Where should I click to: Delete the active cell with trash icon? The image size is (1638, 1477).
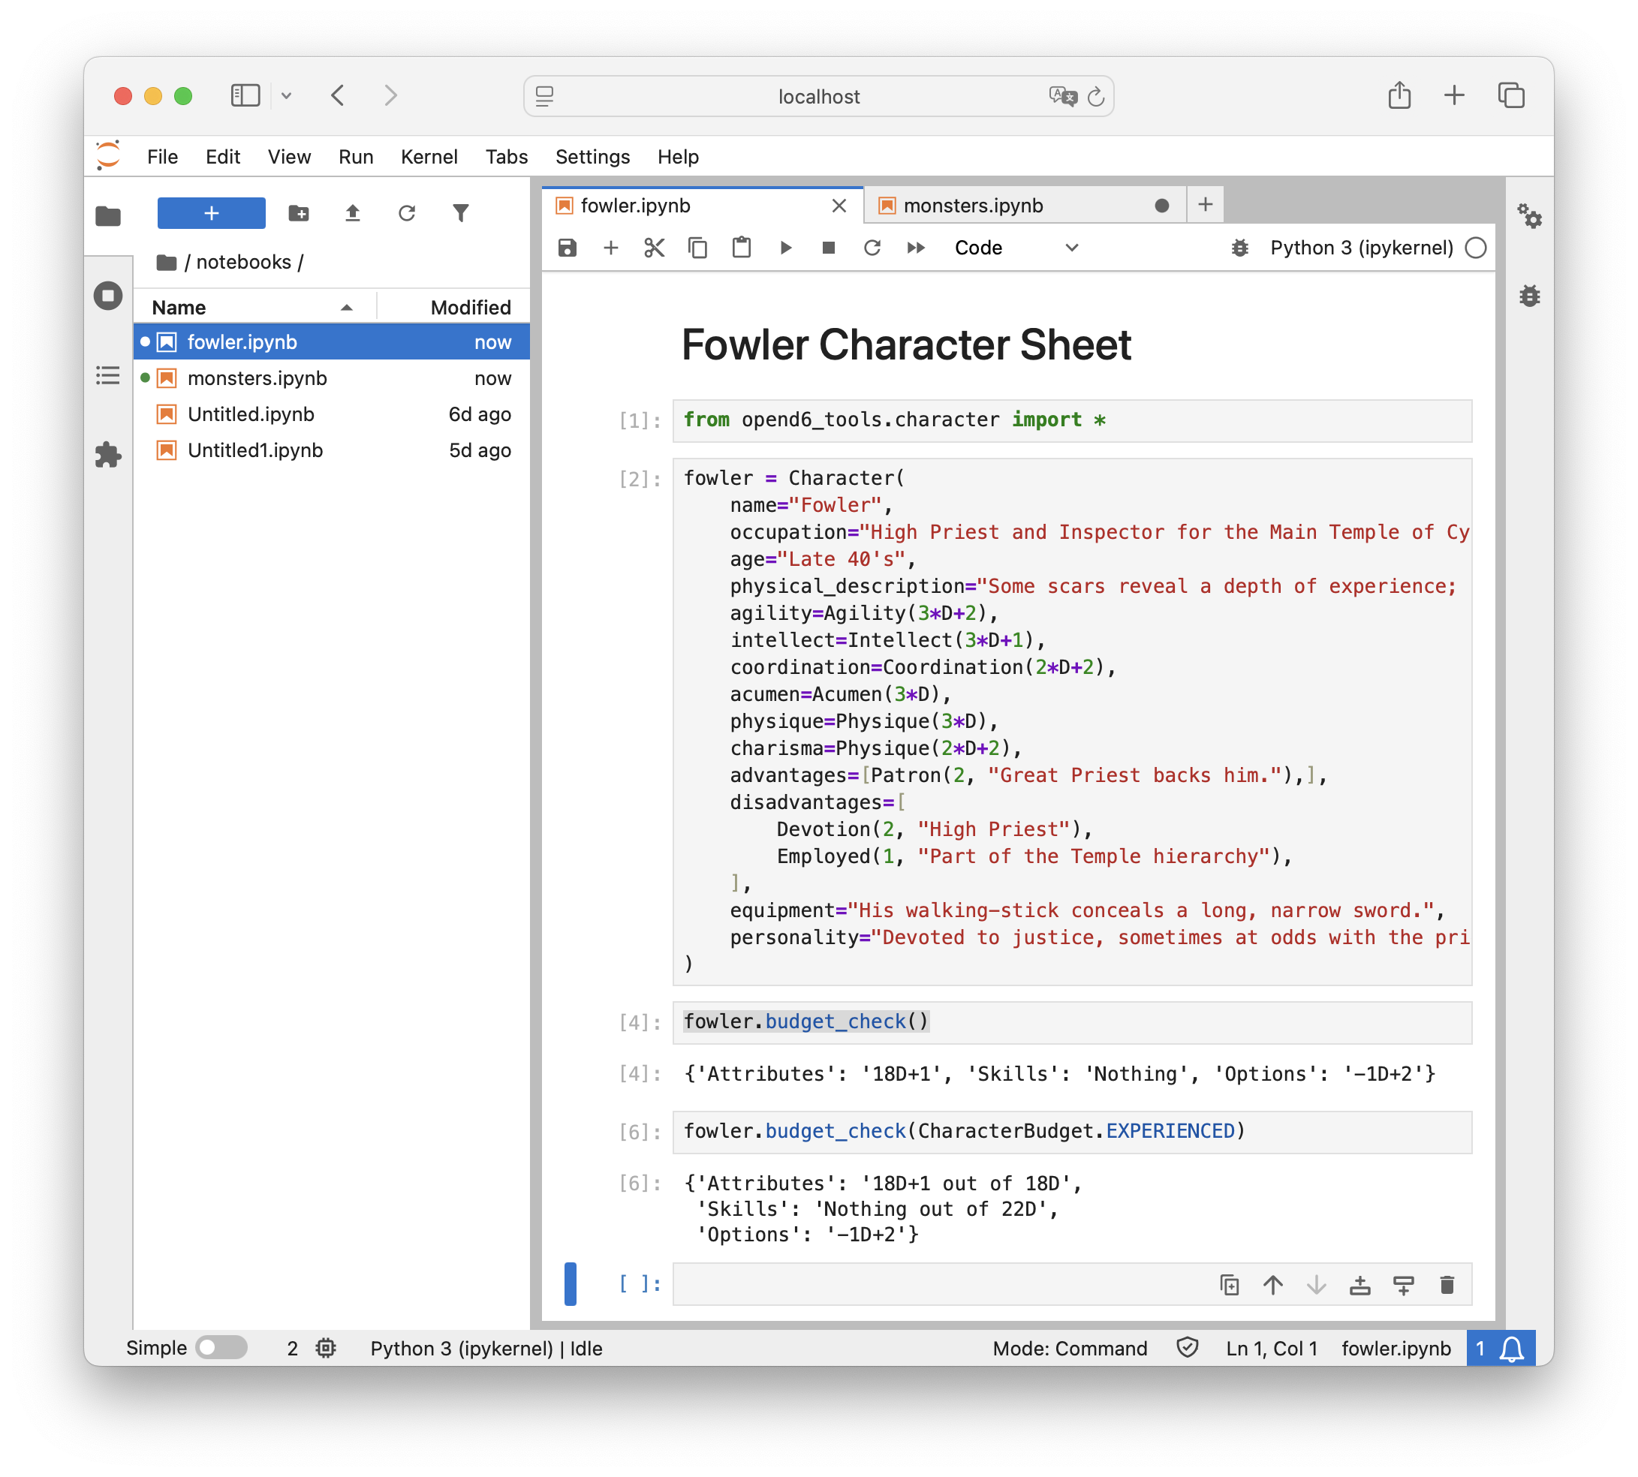[1447, 1285]
